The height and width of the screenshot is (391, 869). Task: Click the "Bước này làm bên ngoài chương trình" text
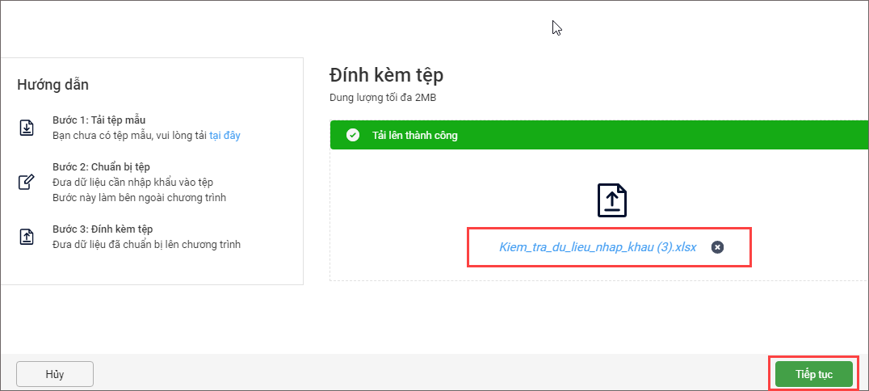pos(139,197)
